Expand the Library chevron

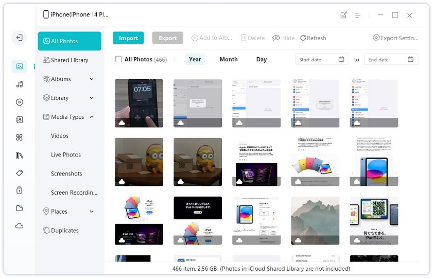(92, 98)
